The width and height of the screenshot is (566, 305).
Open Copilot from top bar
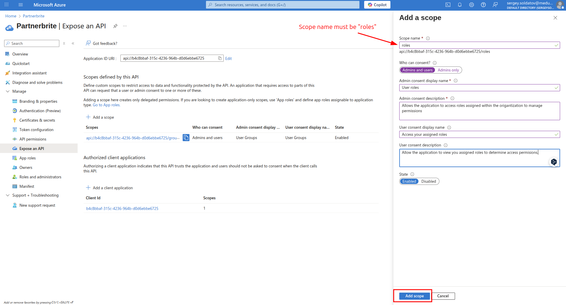click(x=377, y=5)
